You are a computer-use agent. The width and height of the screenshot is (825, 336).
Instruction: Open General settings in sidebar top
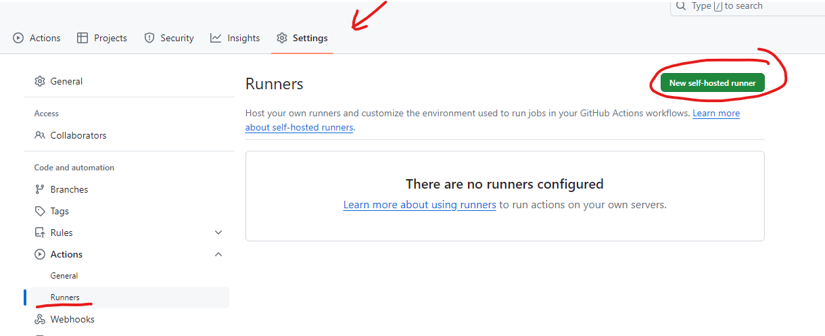[129, 81]
